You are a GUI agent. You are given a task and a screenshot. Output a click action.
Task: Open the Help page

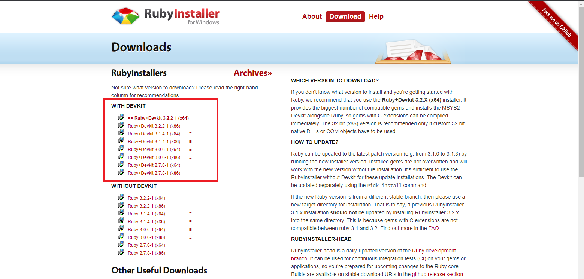pos(376,16)
